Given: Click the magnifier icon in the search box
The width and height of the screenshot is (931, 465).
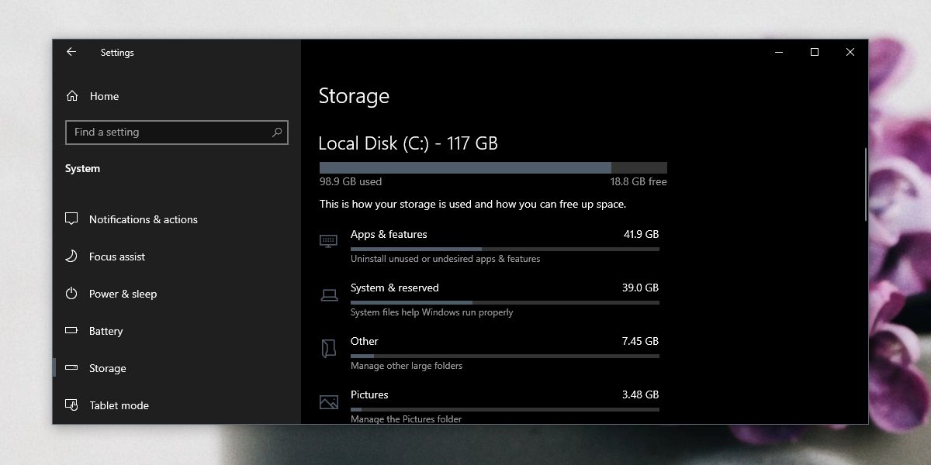Looking at the screenshot, I should point(277,133).
